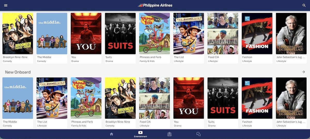
Task: Click the 'You' title under New Onboard
Action: click(176, 122)
